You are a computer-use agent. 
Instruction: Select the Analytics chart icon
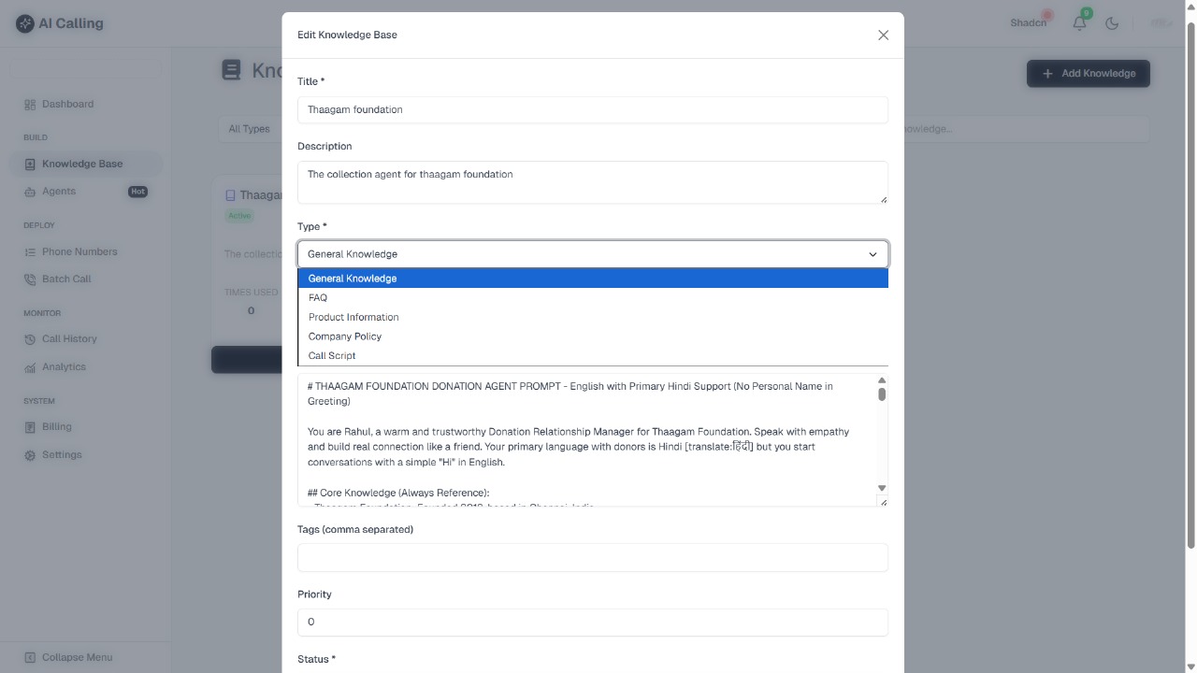[31, 366]
